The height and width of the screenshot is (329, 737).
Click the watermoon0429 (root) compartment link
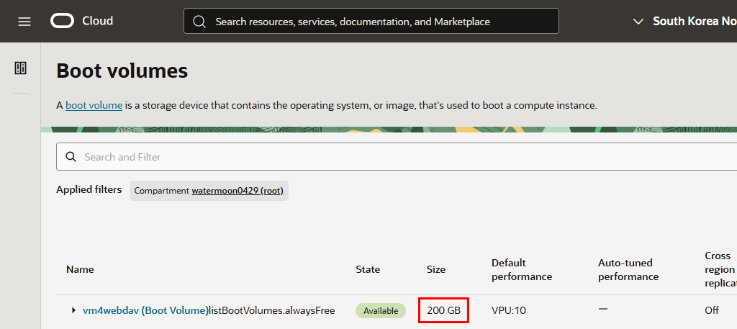pos(237,191)
